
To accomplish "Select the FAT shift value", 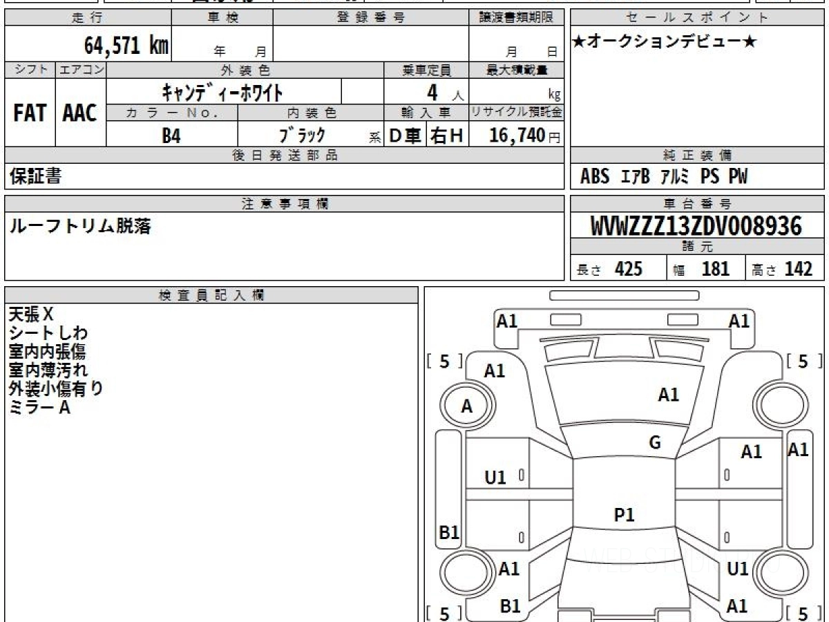I will pyautogui.click(x=30, y=113).
